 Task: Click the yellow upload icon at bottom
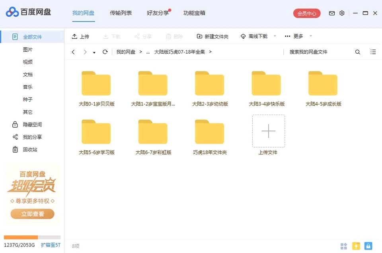click(356, 246)
